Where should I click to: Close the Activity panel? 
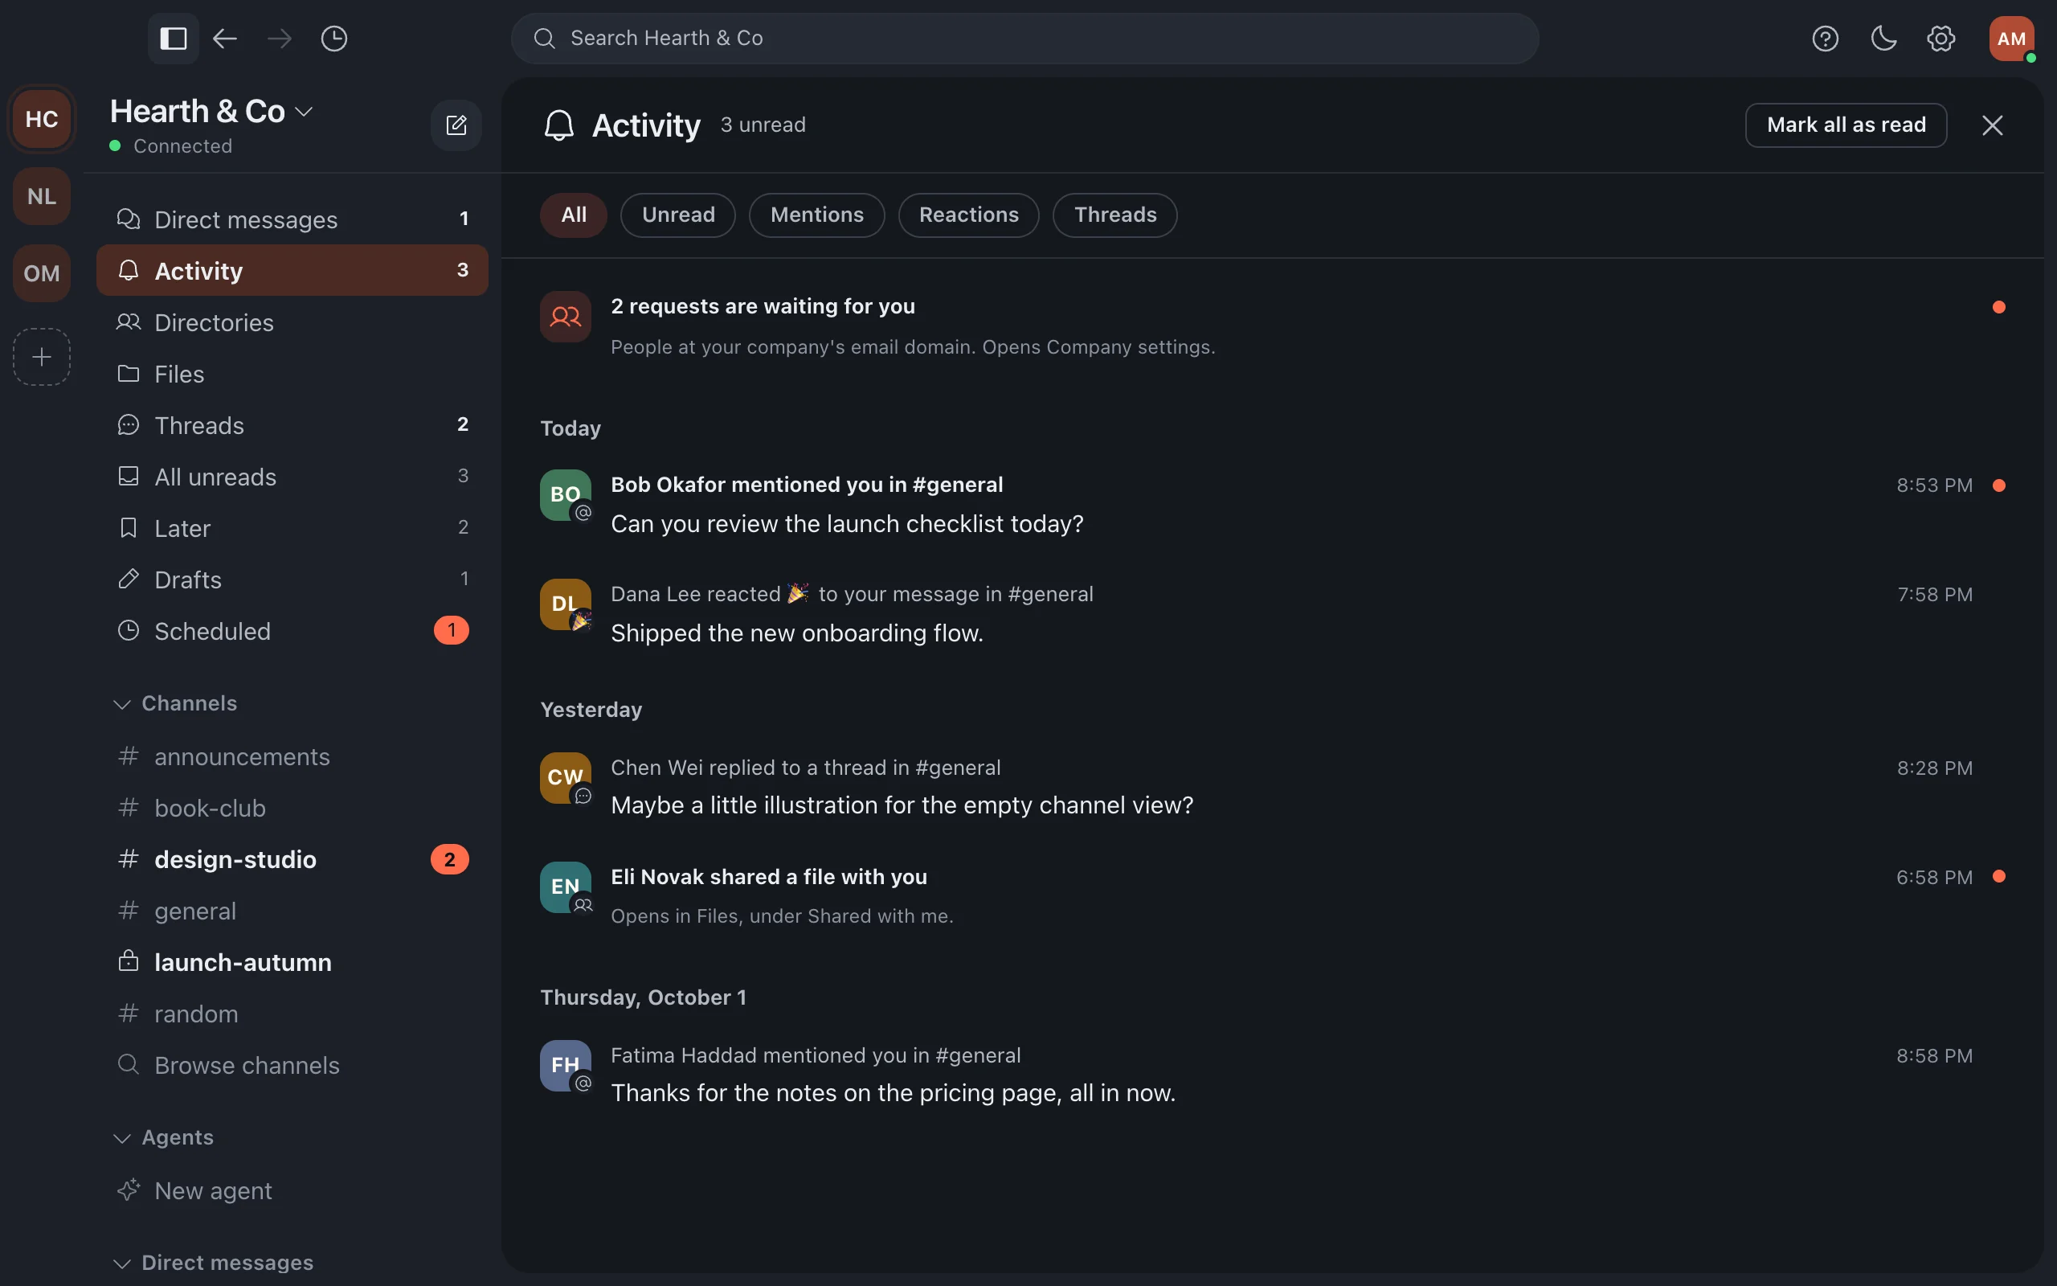1993,125
